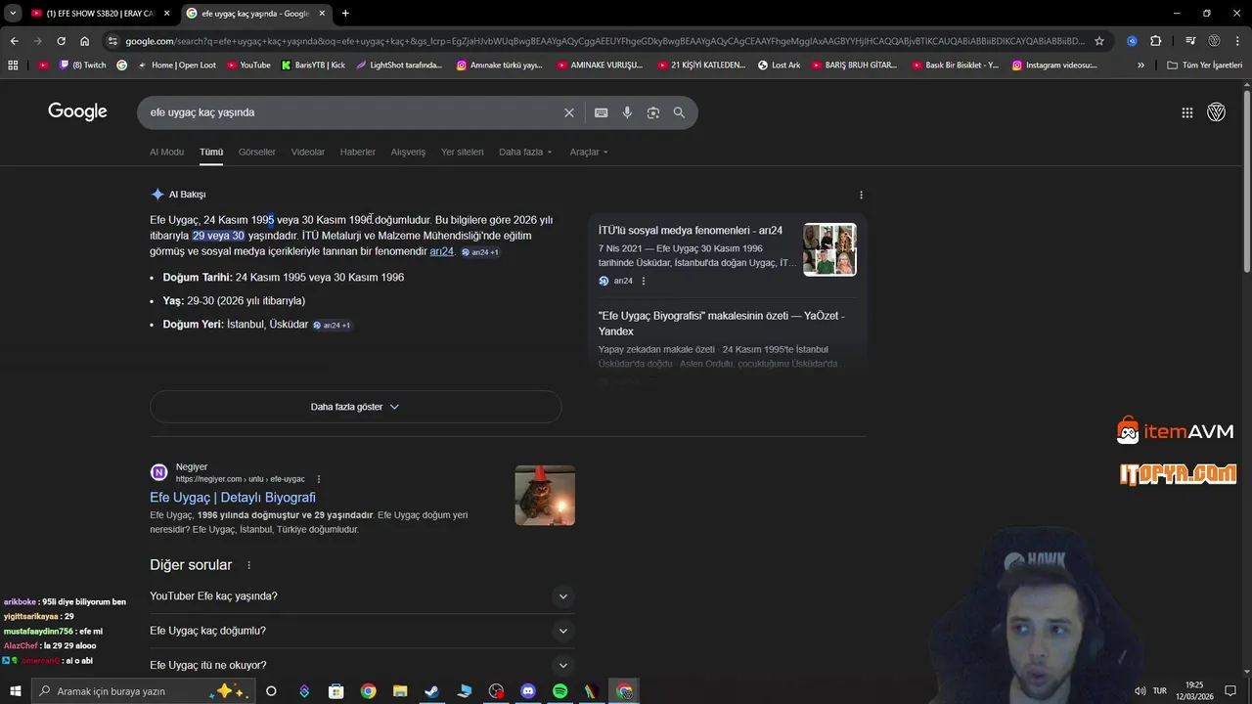Open the Araçlar dropdown
Screen dimensions: 1252x704
pos(589,152)
